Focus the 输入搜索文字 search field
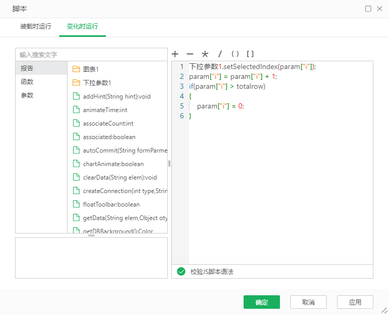Viewport: 389px width, 315px height. (91, 54)
